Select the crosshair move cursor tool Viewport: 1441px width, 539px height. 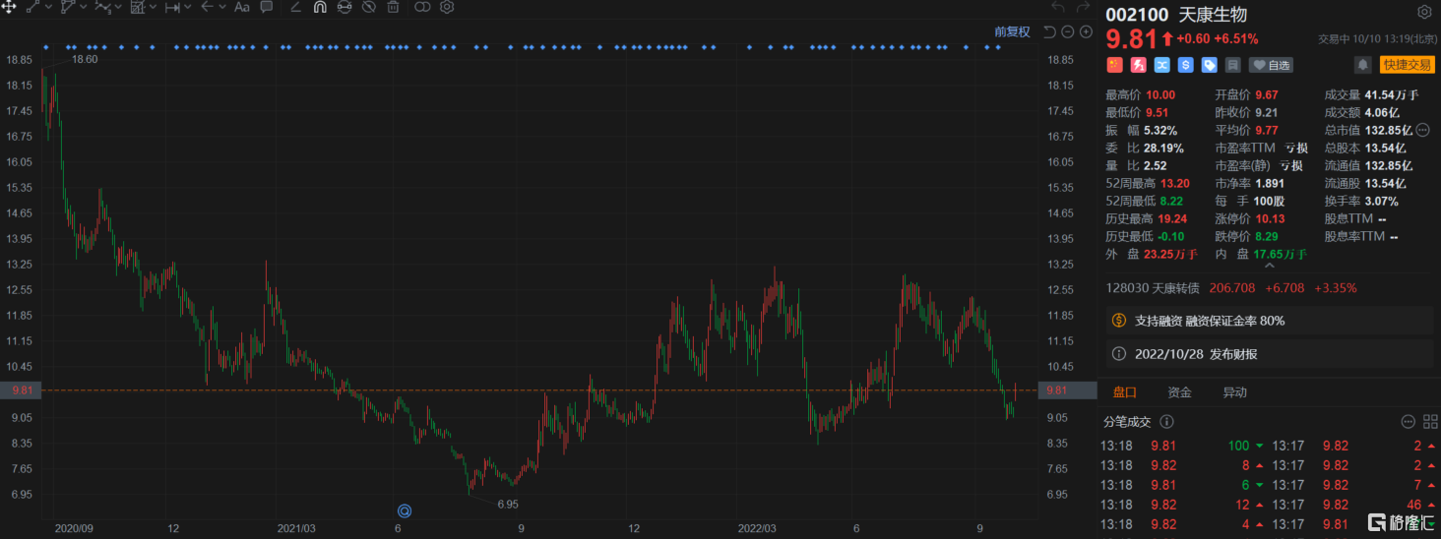[x=8, y=7]
